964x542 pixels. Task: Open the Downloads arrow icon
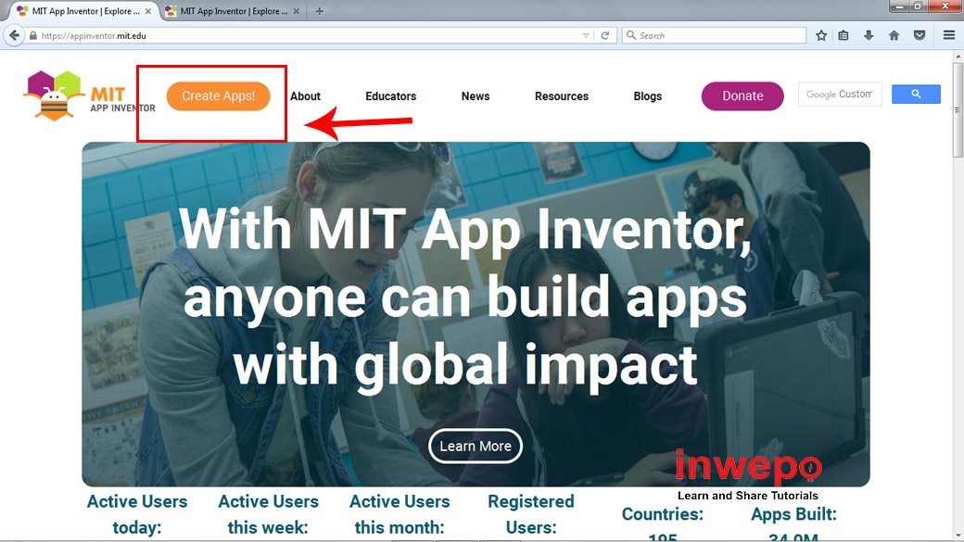point(869,35)
